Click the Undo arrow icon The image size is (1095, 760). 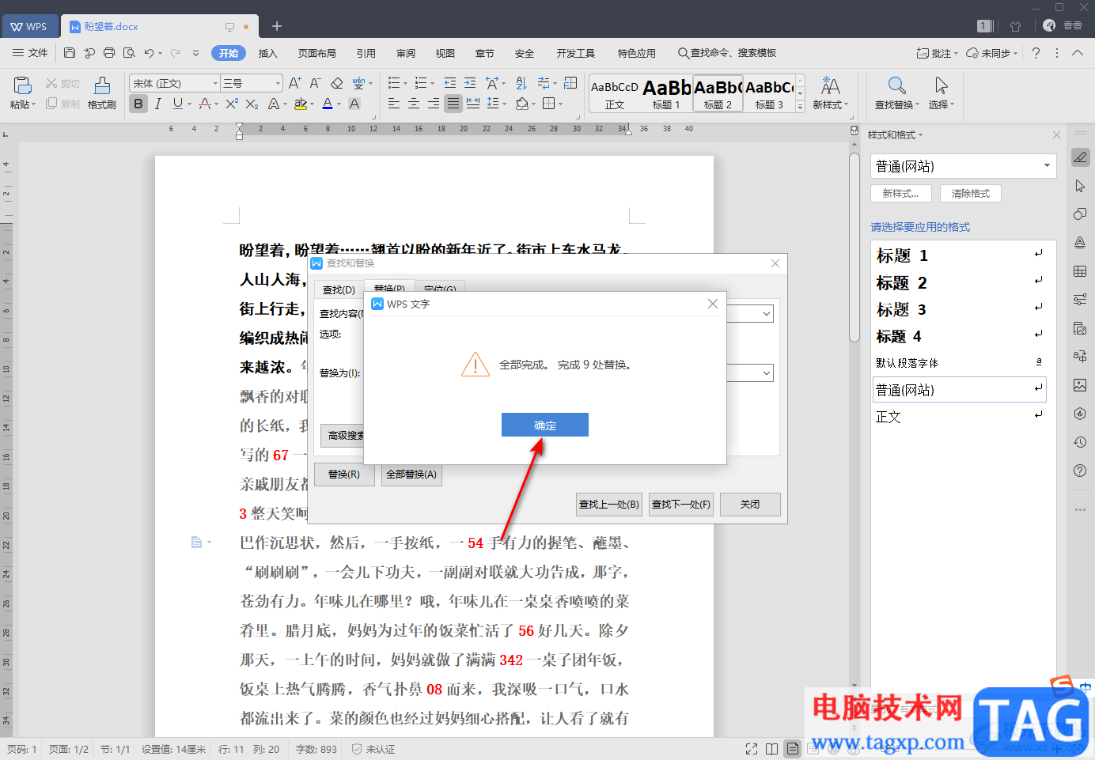tap(149, 53)
